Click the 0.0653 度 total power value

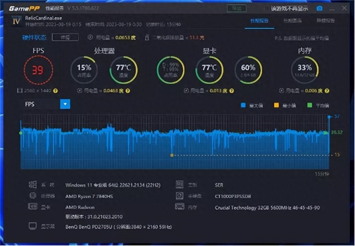pos(126,38)
